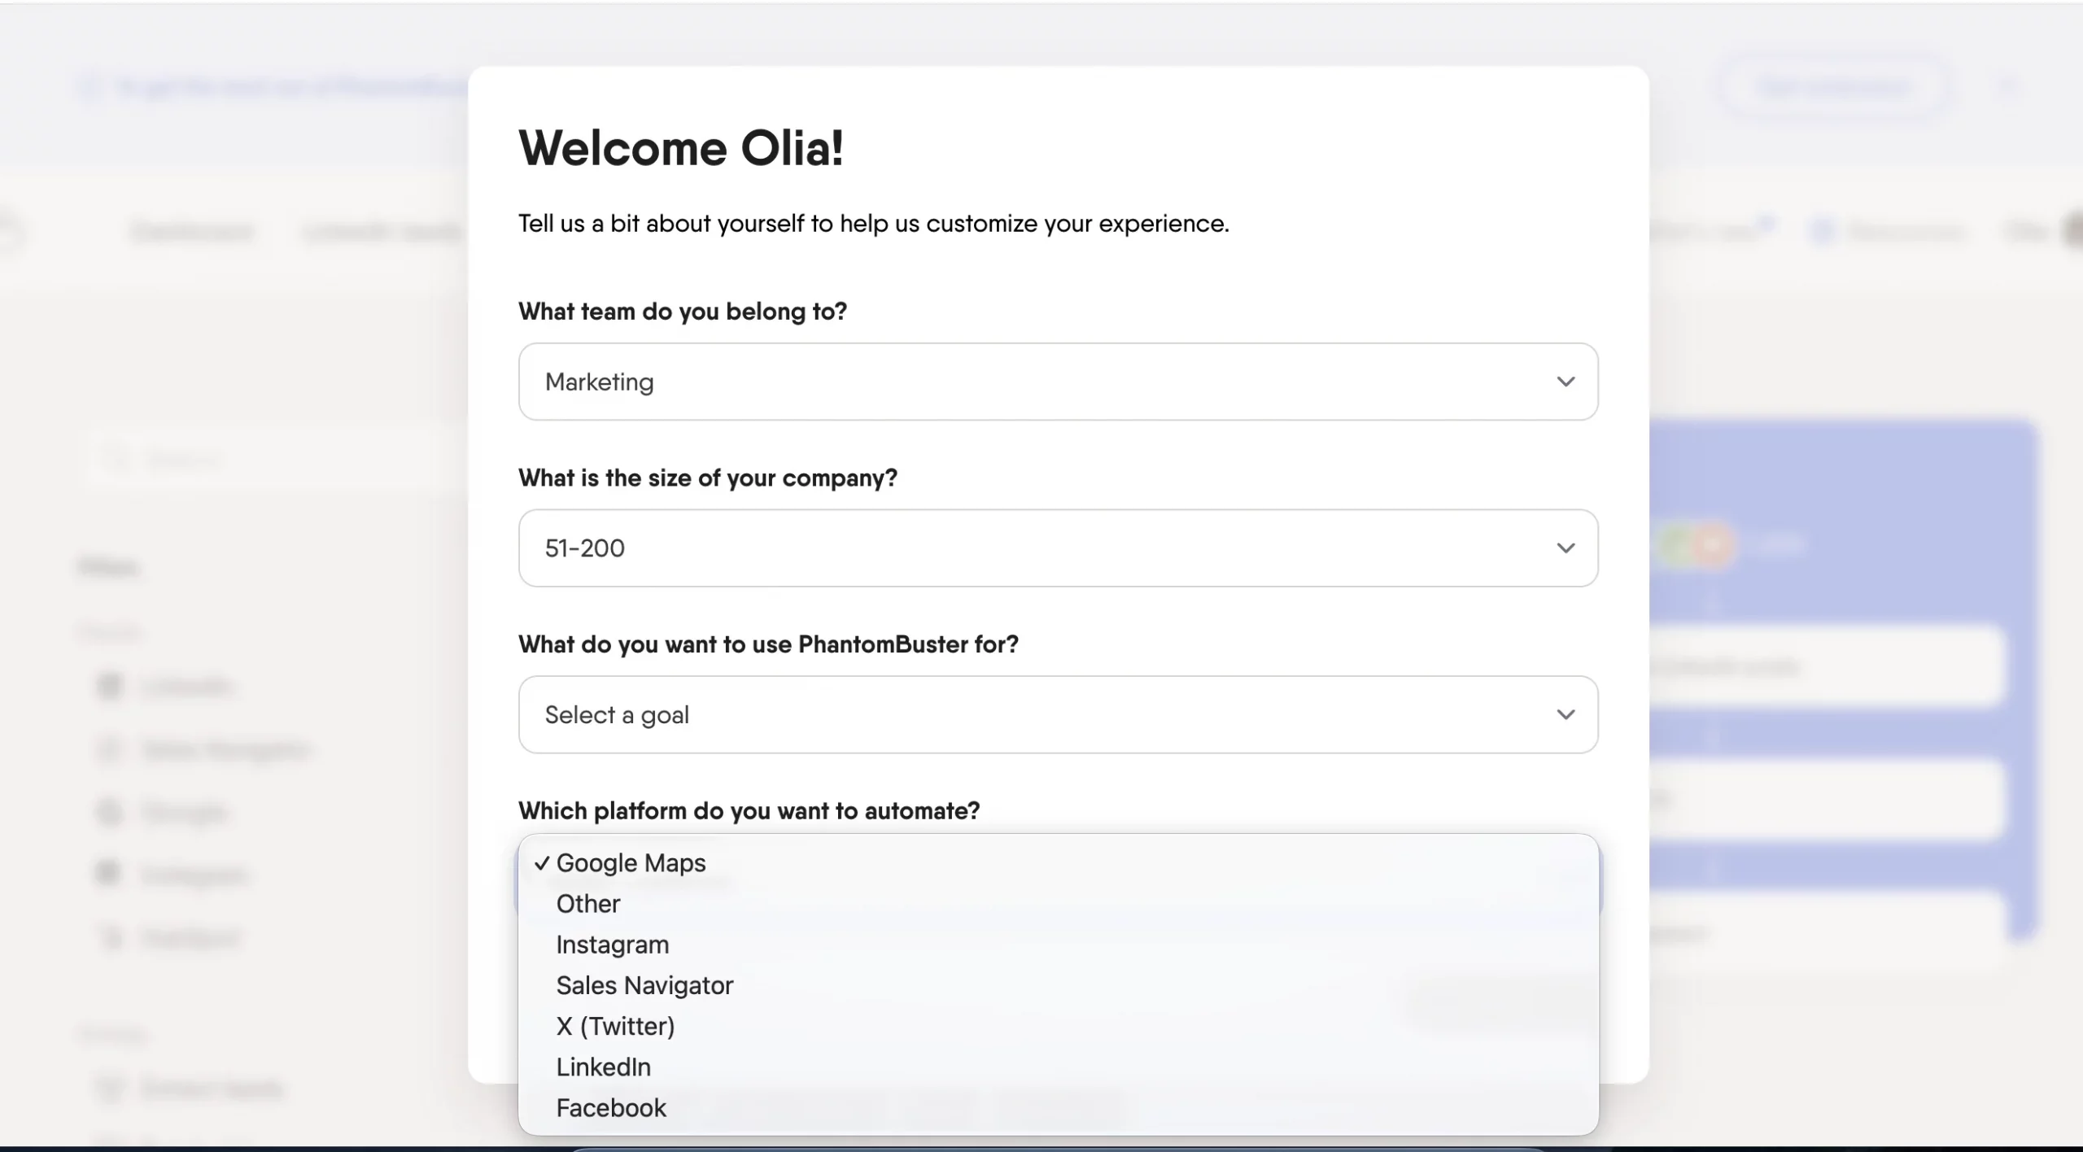Select "X (Twitter)" in the platform dropdown

[x=614, y=1025]
